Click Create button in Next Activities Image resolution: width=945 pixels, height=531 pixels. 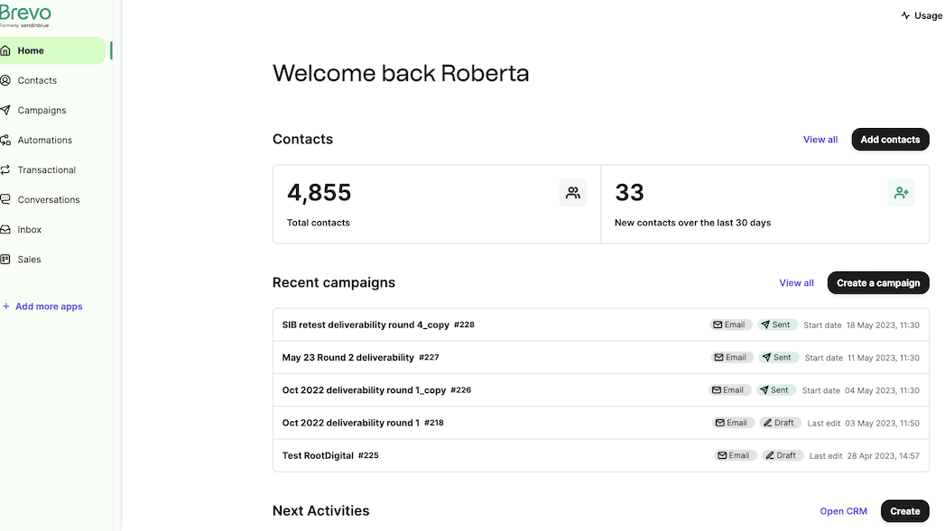[904, 511]
